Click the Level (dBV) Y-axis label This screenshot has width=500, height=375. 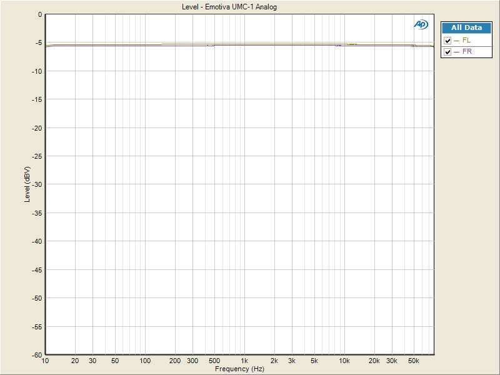pyautogui.click(x=27, y=184)
